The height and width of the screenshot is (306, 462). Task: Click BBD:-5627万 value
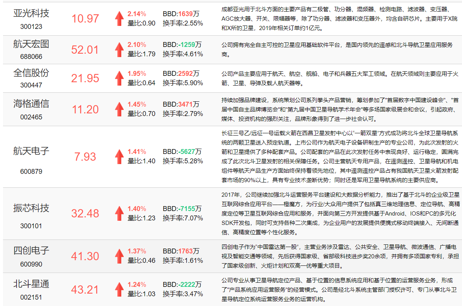click(x=182, y=152)
